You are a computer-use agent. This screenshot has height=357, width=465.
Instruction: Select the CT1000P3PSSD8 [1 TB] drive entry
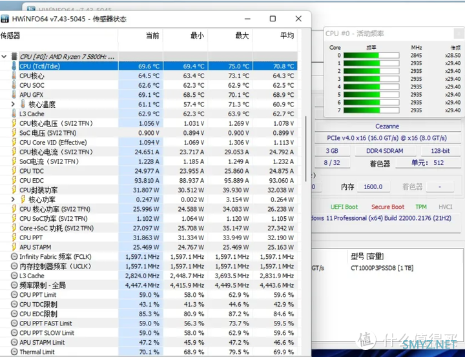[x=382, y=268]
